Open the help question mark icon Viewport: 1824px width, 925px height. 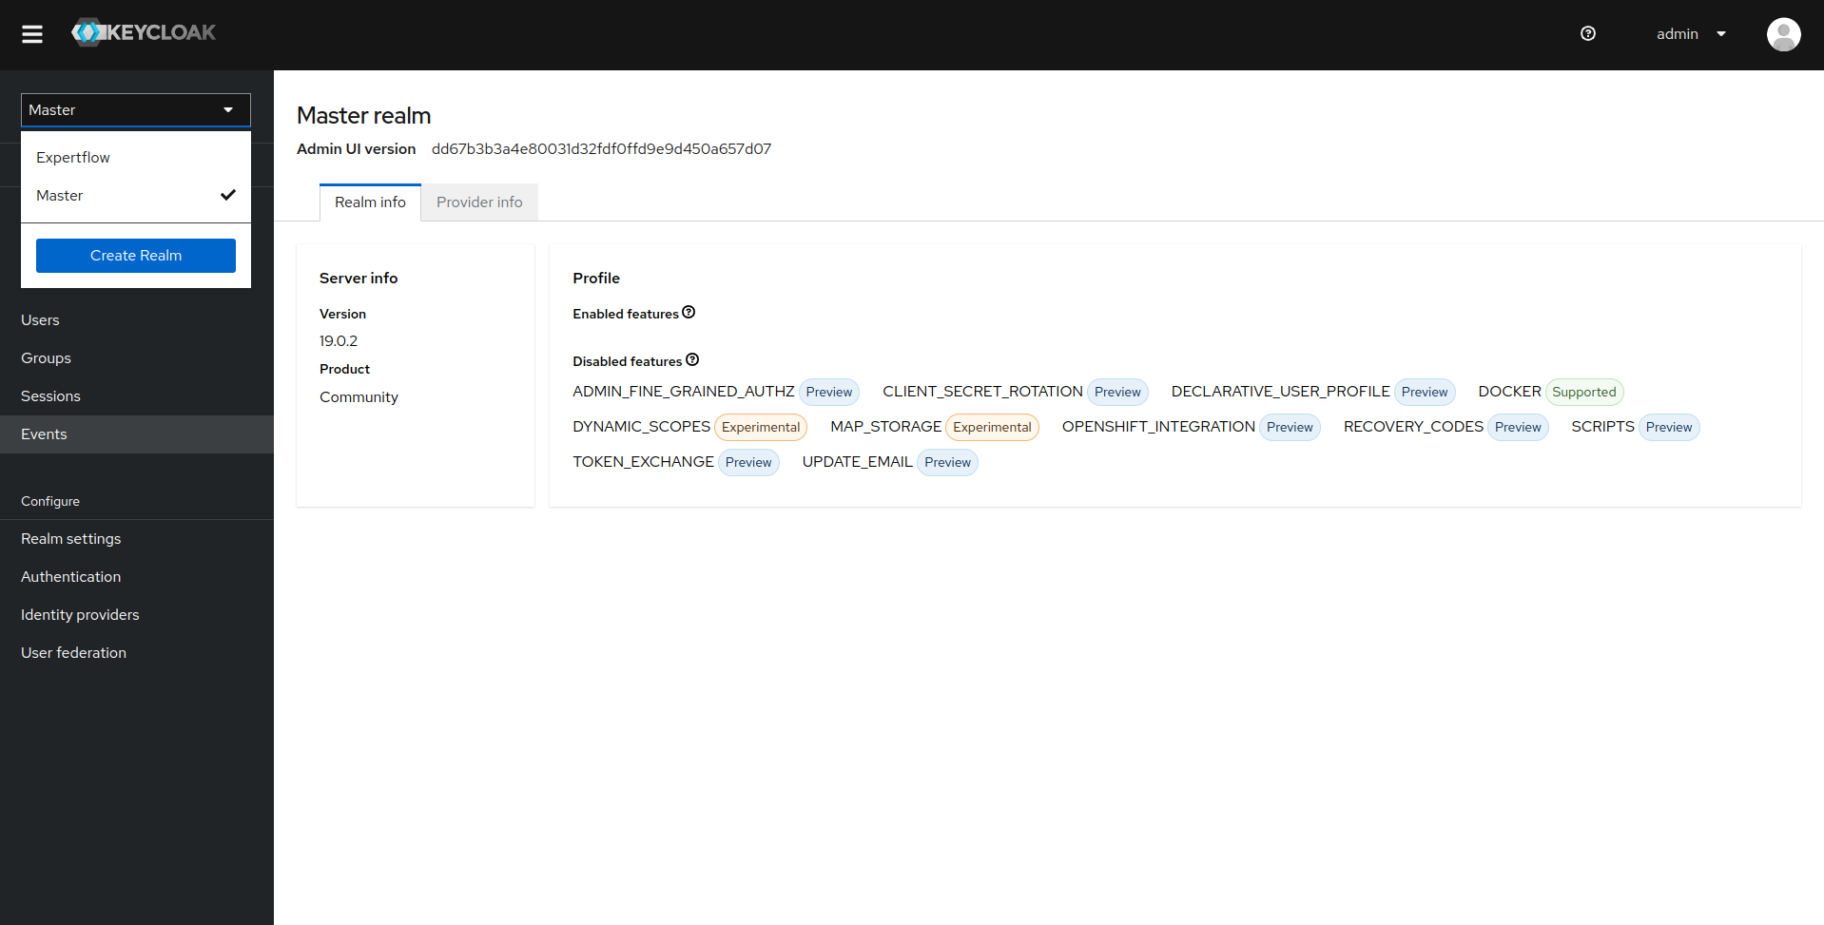click(x=1587, y=33)
